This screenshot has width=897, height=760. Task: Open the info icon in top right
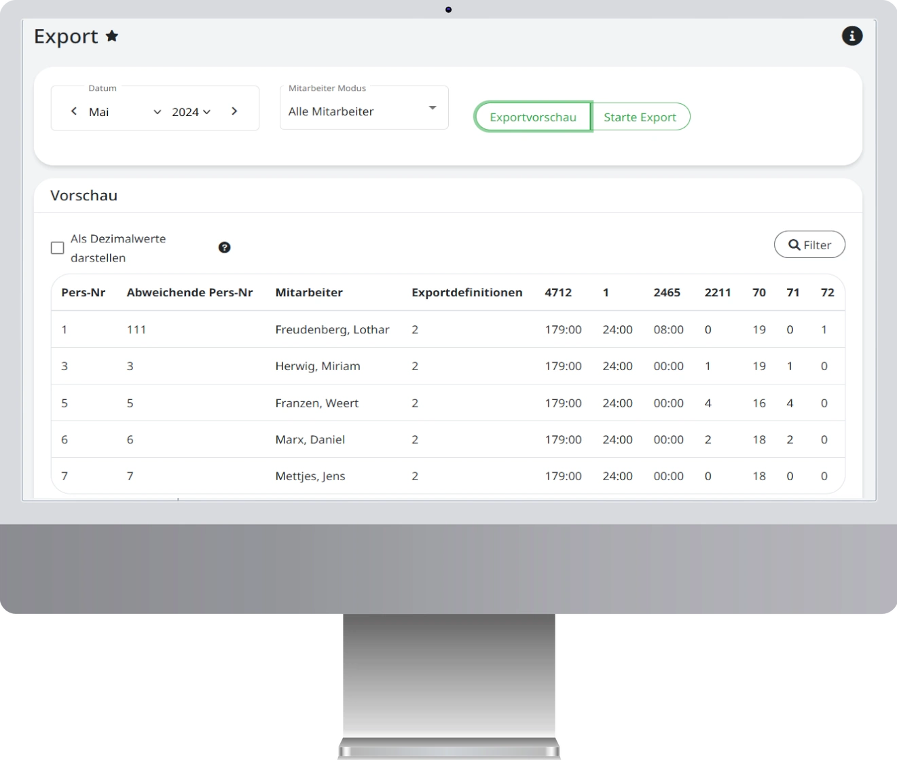pyautogui.click(x=852, y=36)
